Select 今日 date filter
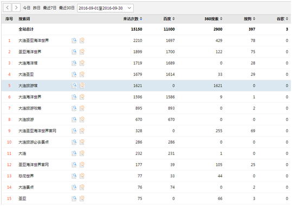 27,8
